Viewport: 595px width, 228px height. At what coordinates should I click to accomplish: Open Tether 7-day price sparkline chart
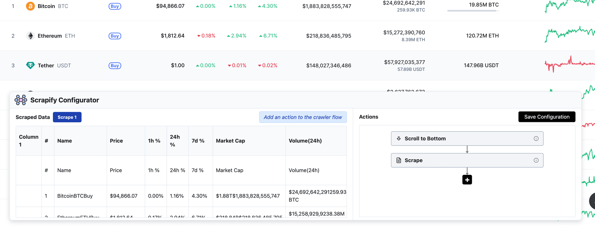point(570,64)
